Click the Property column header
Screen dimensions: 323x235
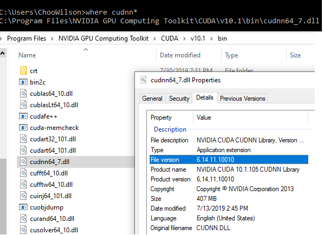[x=161, y=118]
